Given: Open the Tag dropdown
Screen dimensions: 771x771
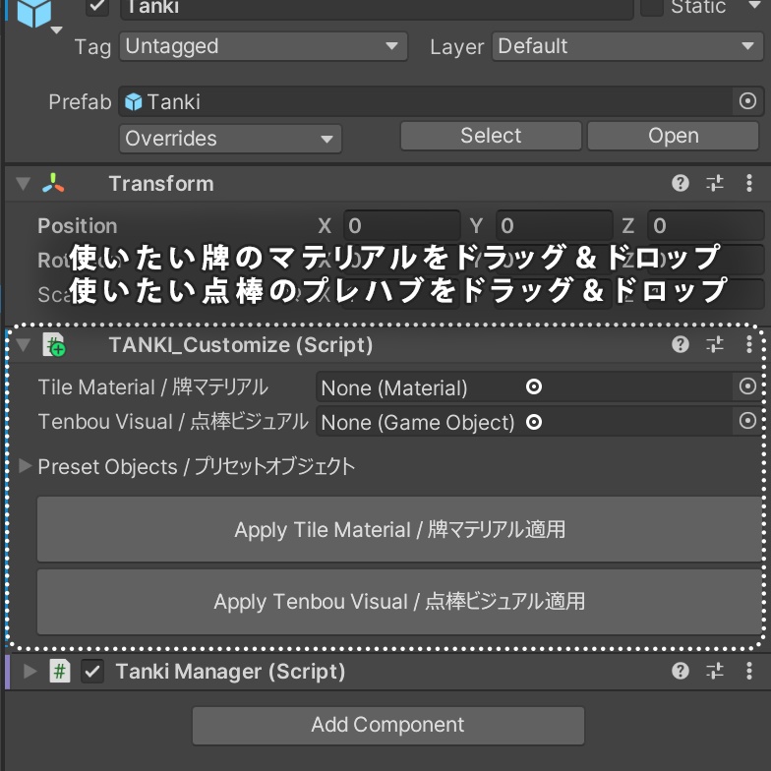Looking at the screenshot, I should 263,46.
